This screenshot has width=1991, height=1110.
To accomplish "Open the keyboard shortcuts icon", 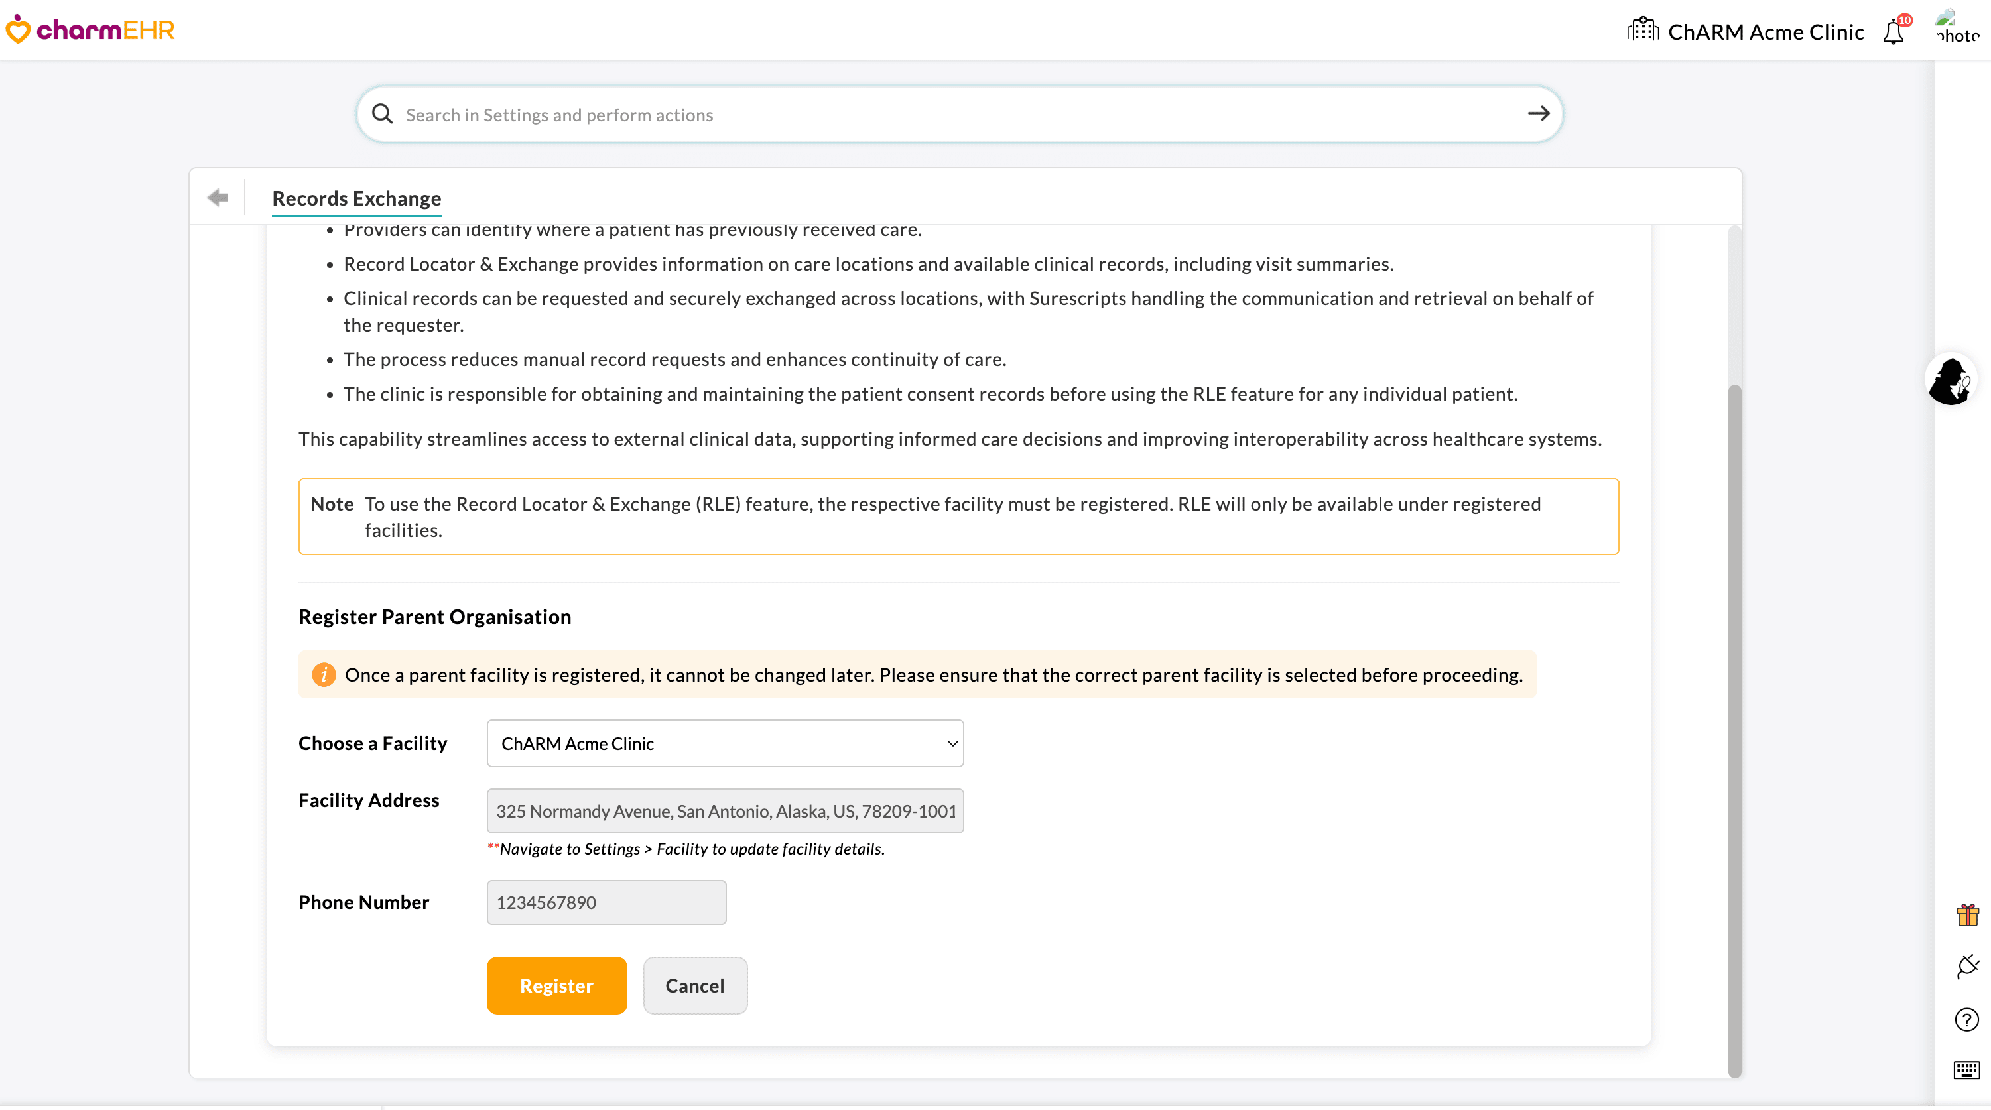I will click(x=1967, y=1071).
